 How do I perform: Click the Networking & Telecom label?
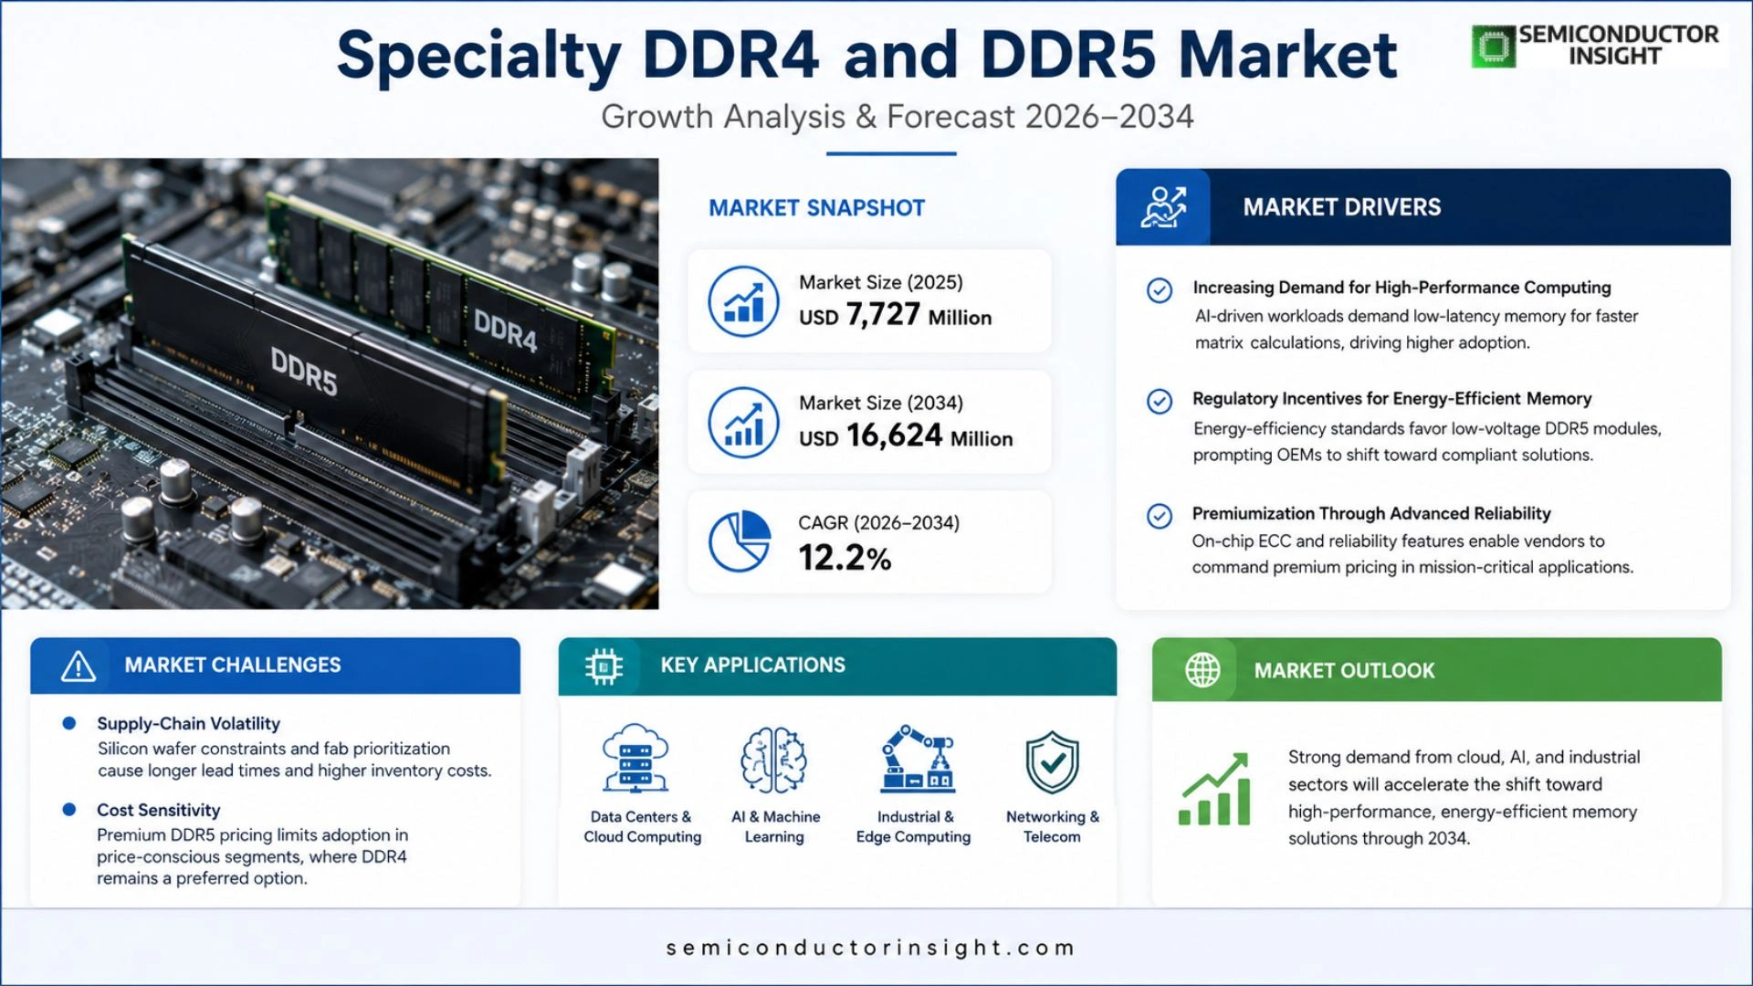[x=1053, y=826]
